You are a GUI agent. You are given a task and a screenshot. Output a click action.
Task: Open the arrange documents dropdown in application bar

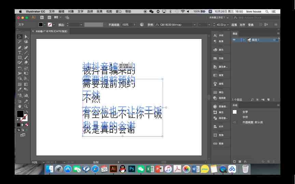[x=58, y=17]
